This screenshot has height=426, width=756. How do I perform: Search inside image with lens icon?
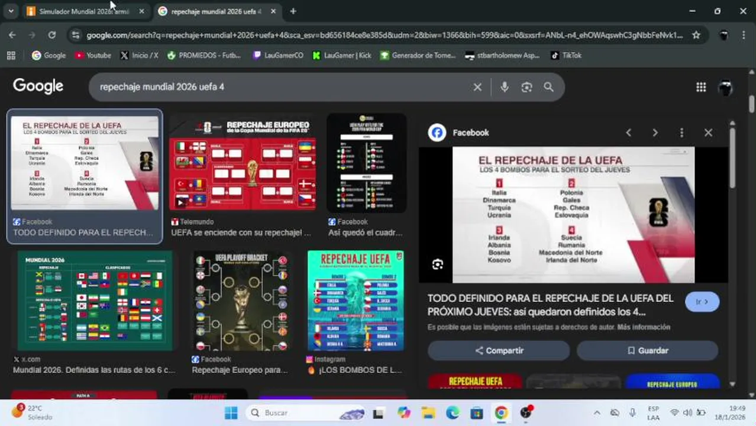[x=437, y=264]
